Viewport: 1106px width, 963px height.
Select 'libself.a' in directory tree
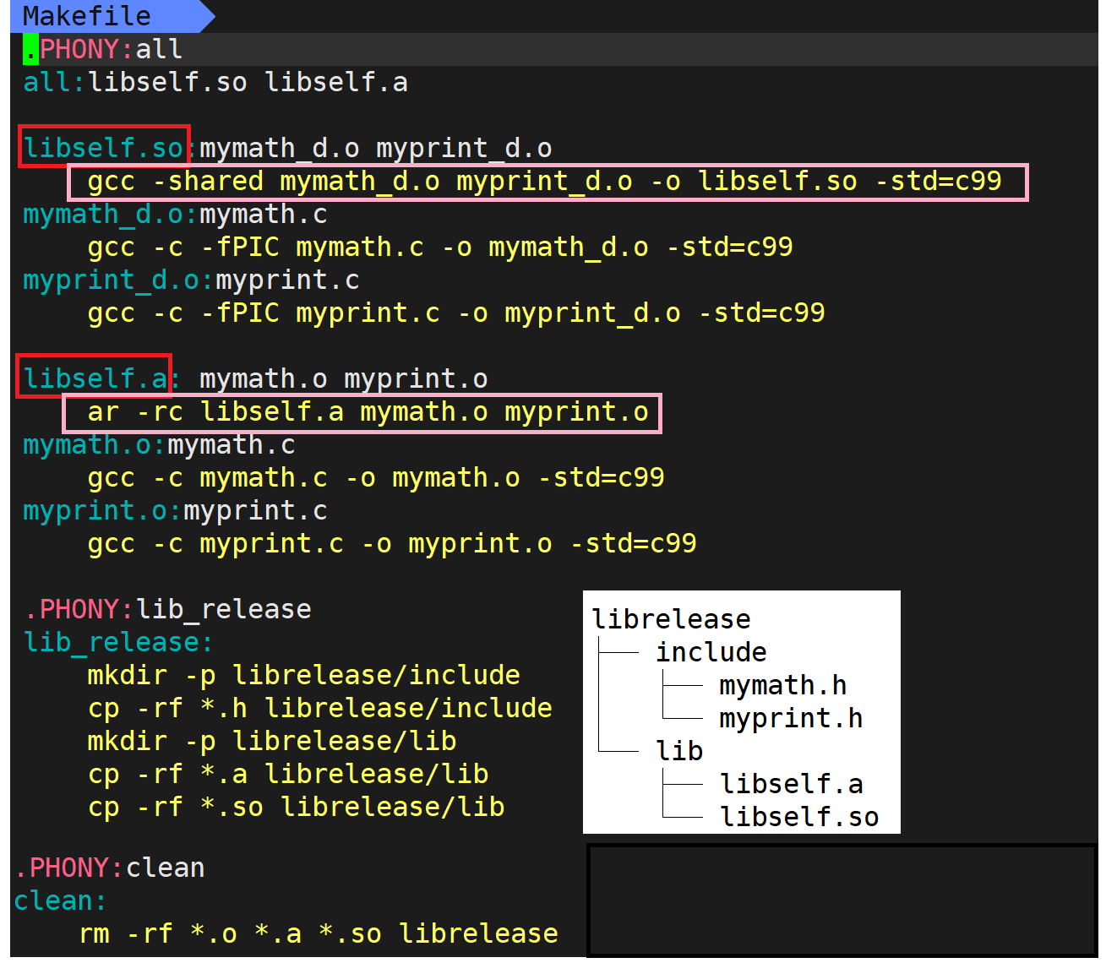coord(791,784)
